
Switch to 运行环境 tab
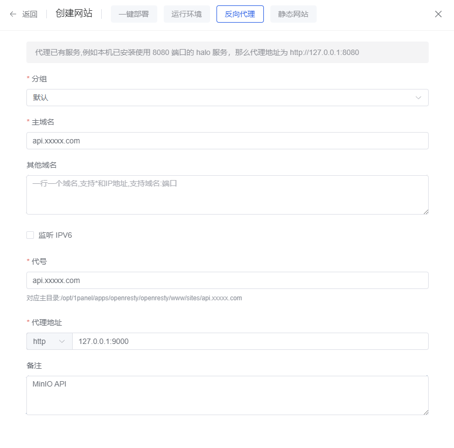tap(186, 14)
